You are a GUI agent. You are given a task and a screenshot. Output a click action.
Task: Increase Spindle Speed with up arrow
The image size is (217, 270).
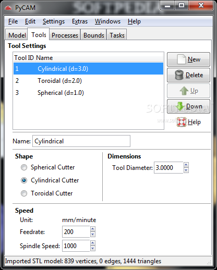click(93, 243)
